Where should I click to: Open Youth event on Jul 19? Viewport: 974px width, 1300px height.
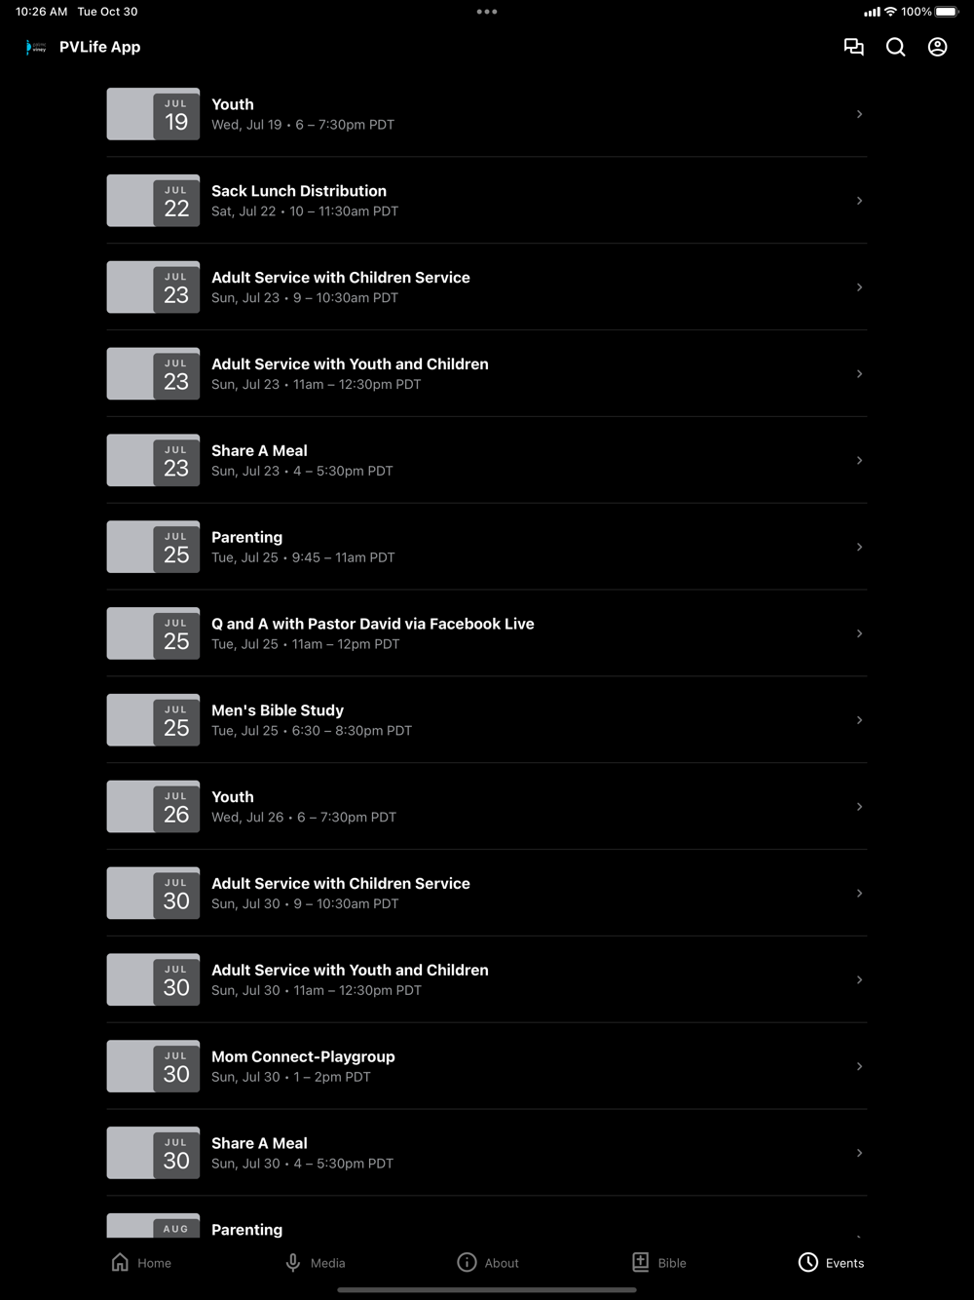pyautogui.click(x=487, y=114)
